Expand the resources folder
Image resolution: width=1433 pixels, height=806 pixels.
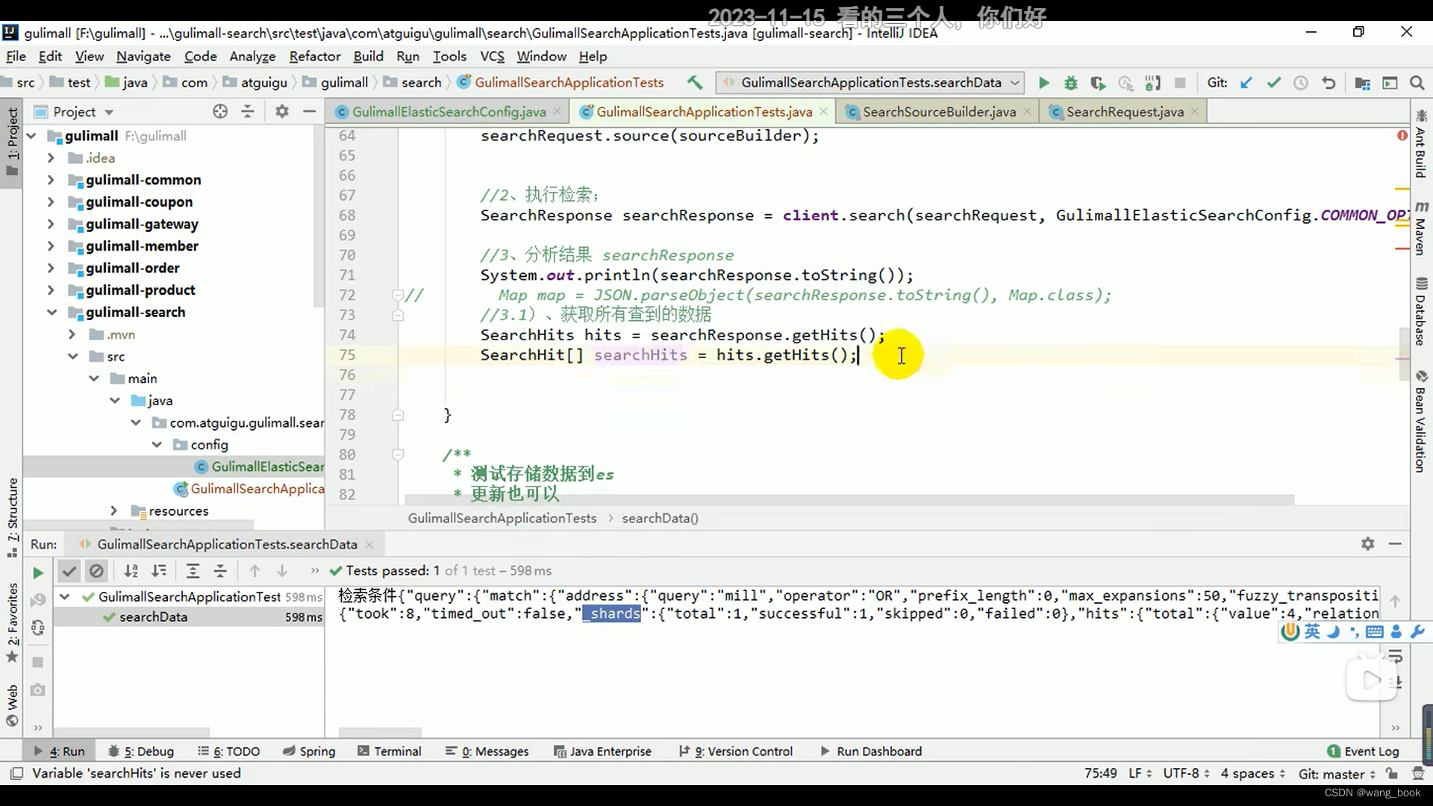point(113,510)
